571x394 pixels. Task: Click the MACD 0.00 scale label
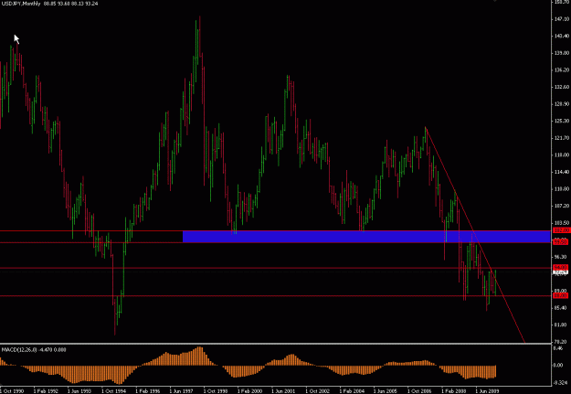tap(559, 366)
